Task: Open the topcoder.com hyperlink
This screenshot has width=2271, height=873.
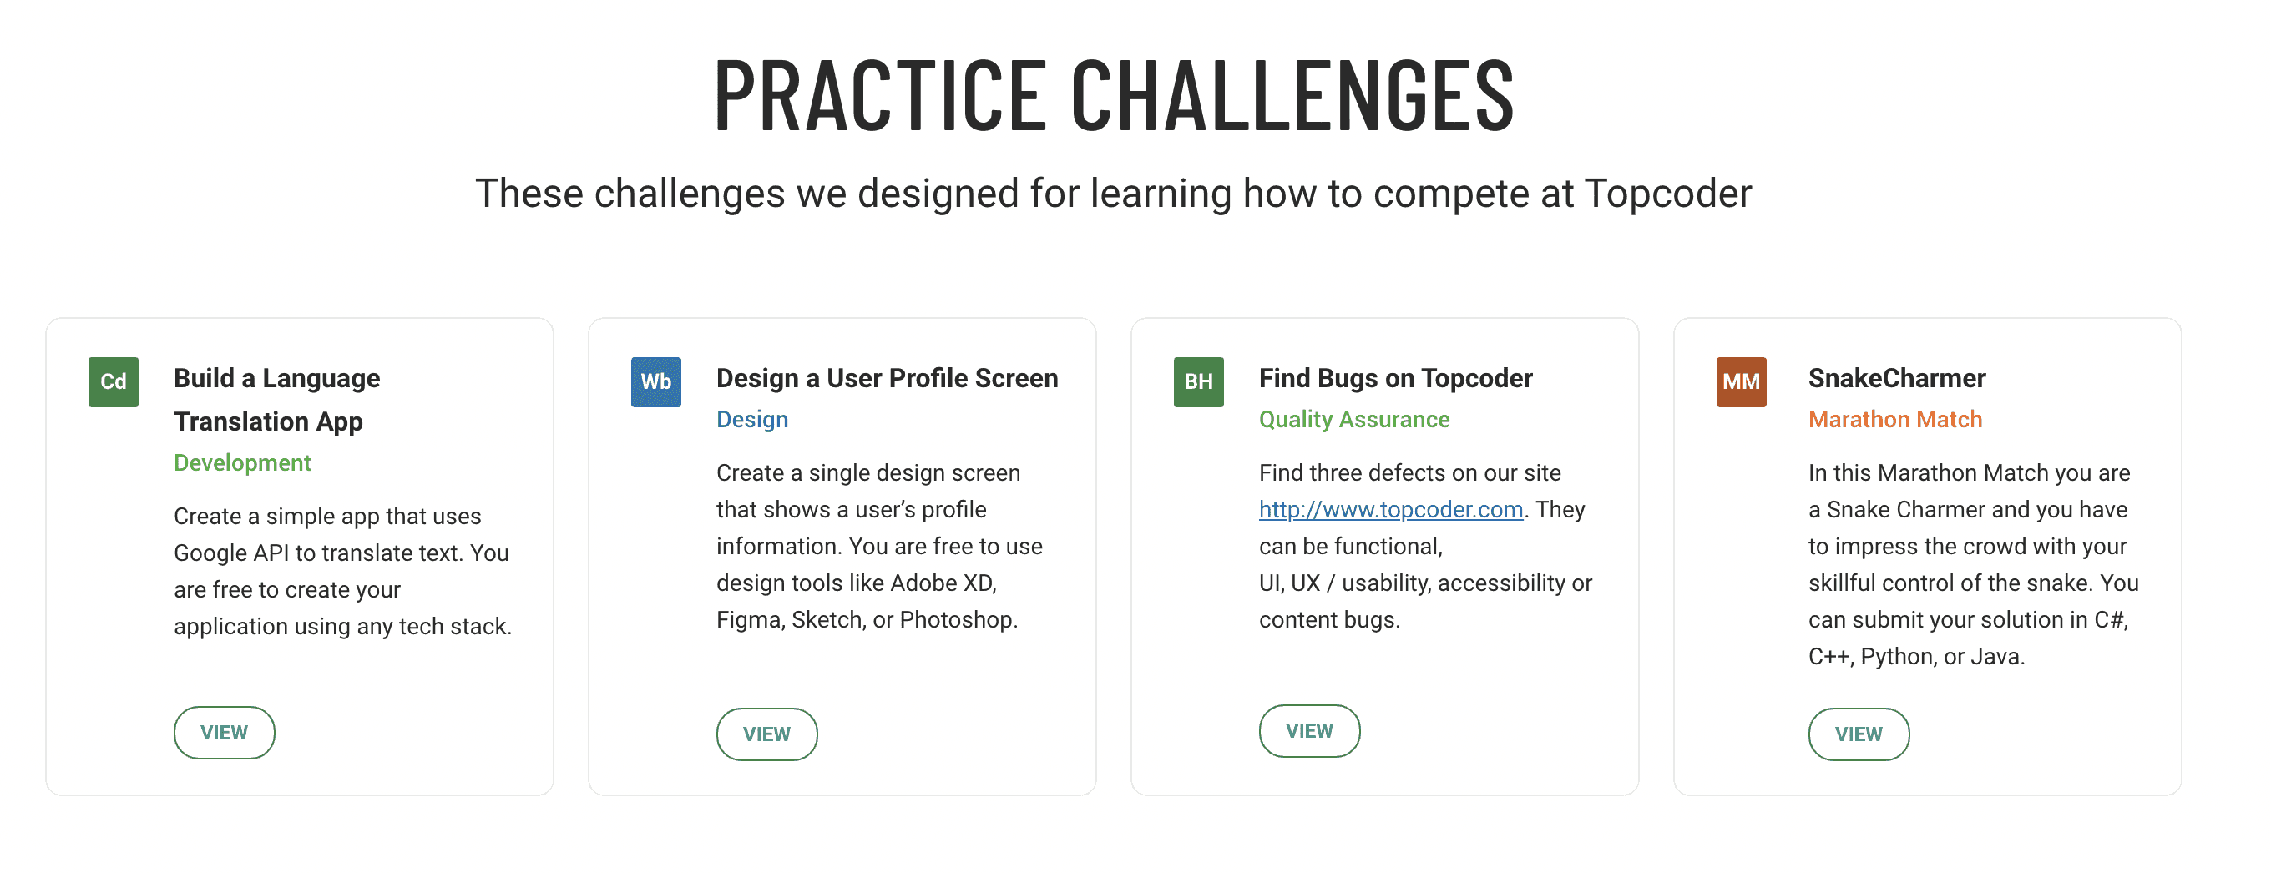Action: coord(1390,509)
